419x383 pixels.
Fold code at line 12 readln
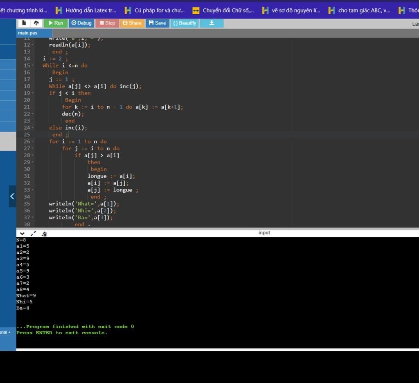pyautogui.click(x=33, y=45)
